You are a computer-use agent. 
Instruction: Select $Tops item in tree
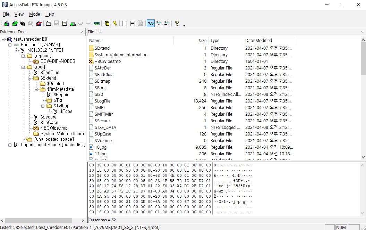(x=66, y=112)
